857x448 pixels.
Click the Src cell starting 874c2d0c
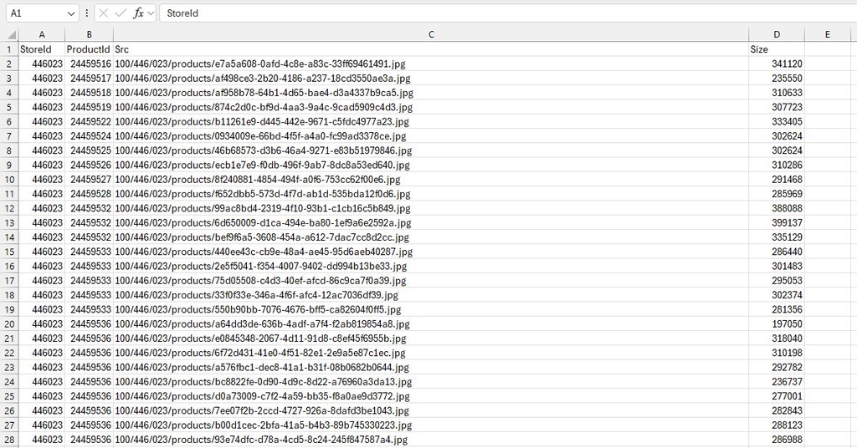431,107
